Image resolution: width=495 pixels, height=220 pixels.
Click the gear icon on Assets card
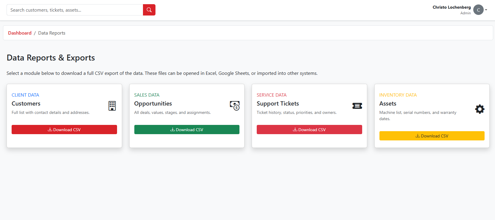[480, 109]
